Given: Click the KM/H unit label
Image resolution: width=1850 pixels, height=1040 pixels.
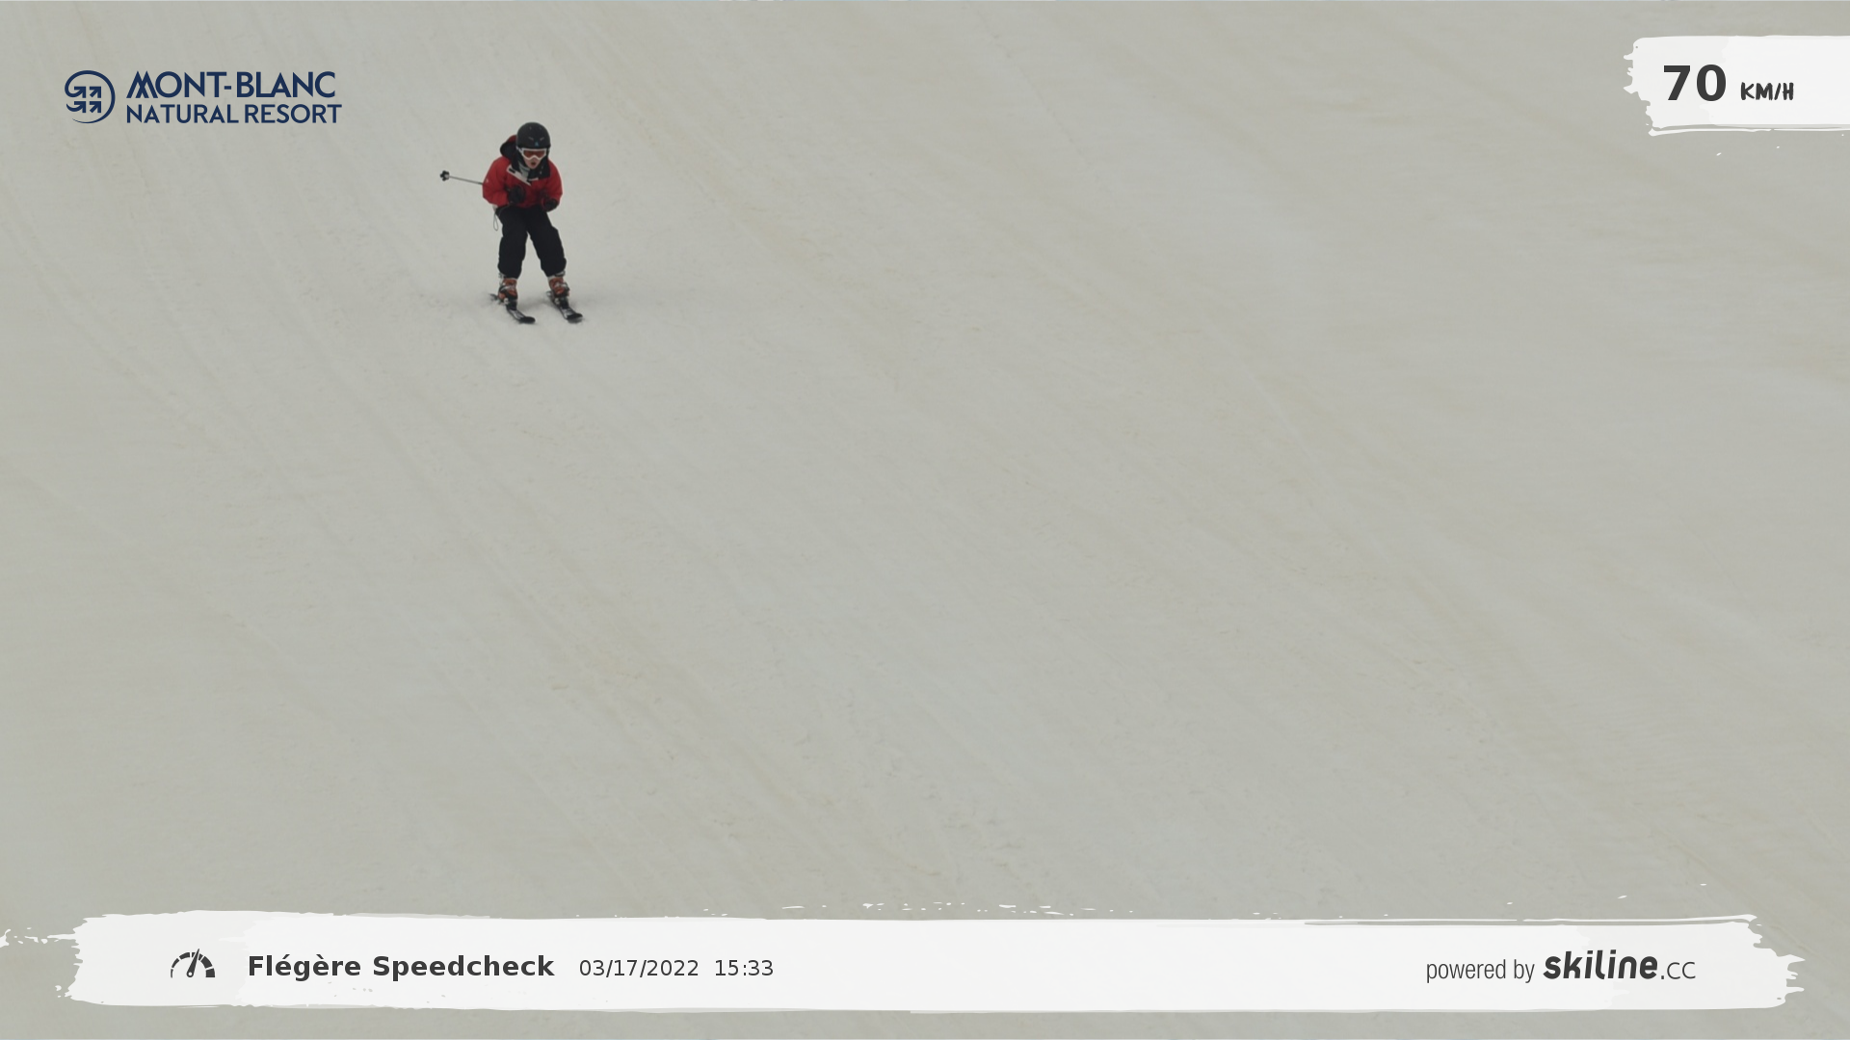Looking at the screenshot, I should click(1766, 92).
